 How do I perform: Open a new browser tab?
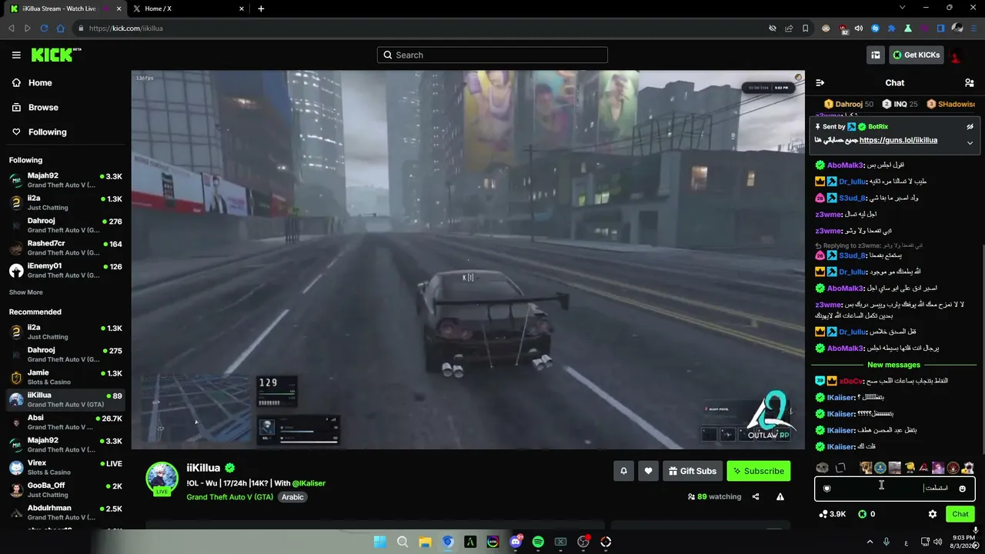click(261, 8)
